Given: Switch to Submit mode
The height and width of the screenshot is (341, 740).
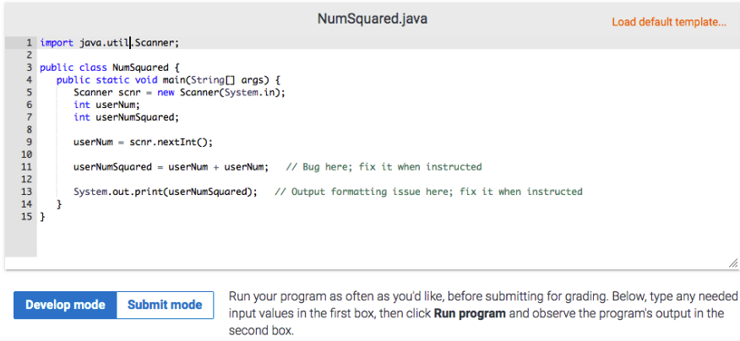Looking at the screenshot, I should coord(165,305).
